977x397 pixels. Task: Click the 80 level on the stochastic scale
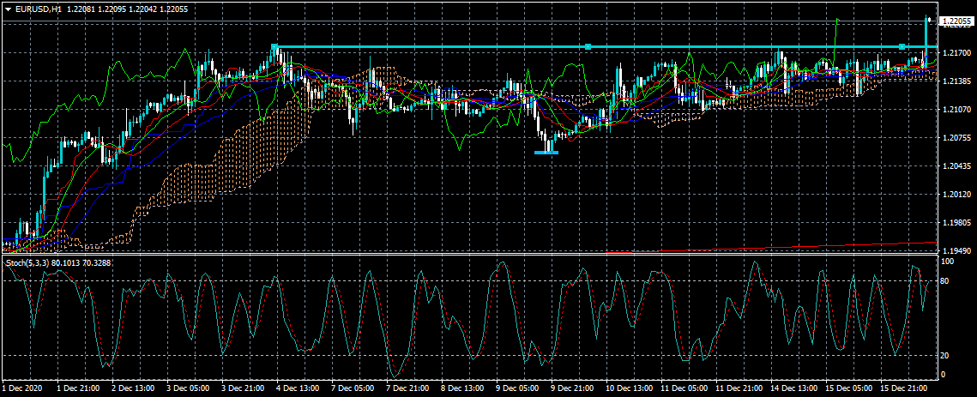tap(946, 280)
